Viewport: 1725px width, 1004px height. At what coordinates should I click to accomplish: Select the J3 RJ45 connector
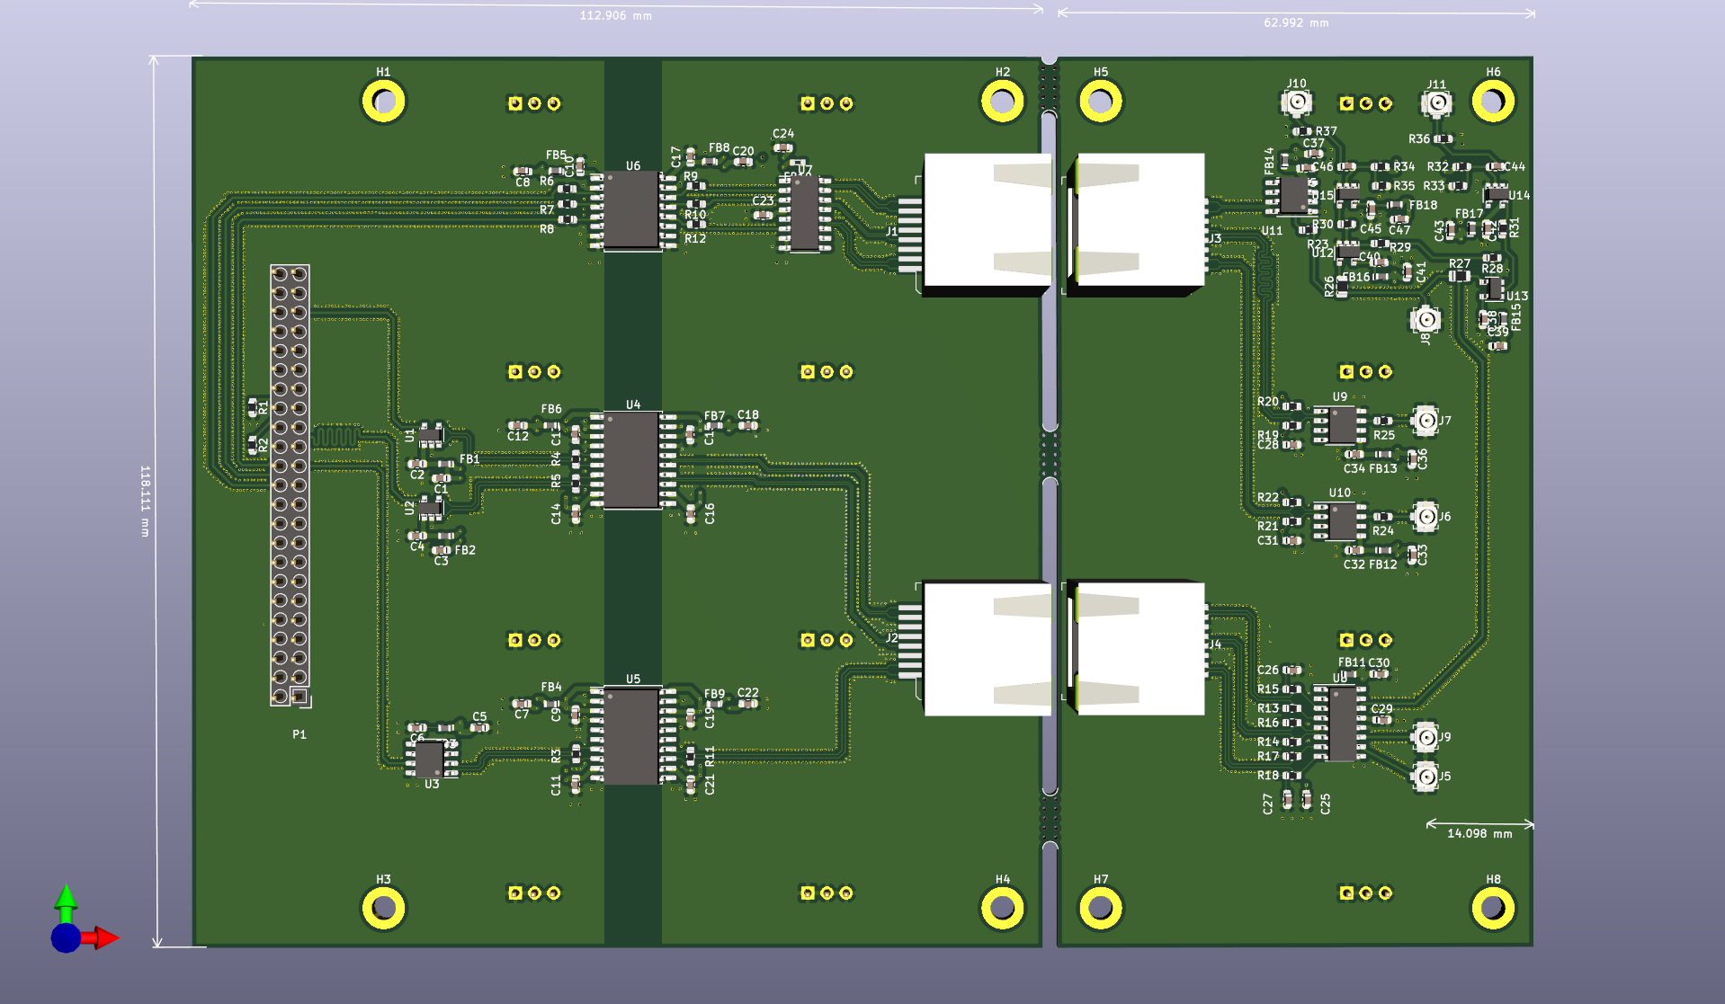point(1138,224)
